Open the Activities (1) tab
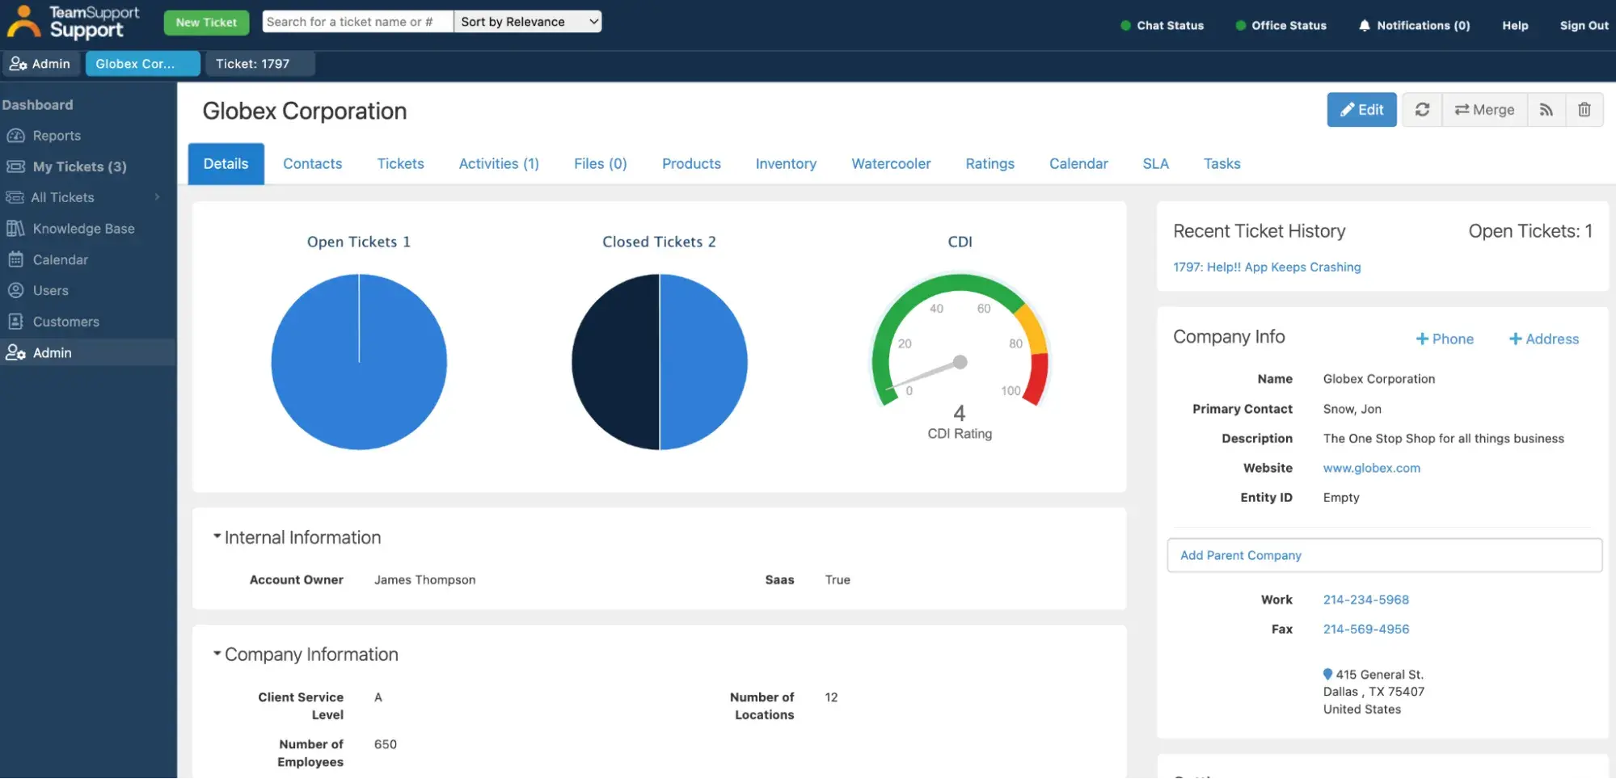 pyautogui.click(x=499, y=164)
